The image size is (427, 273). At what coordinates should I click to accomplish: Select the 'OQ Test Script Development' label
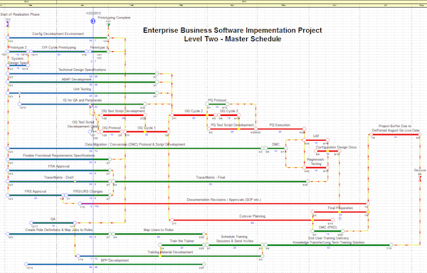(x=123, y=111)
